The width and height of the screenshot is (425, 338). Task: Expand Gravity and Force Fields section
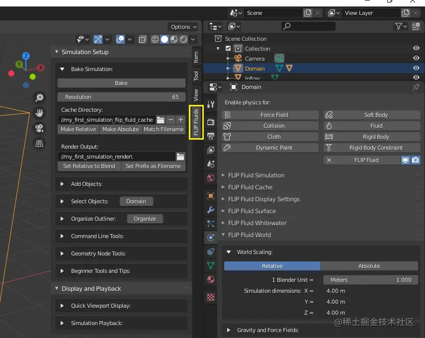229,330
